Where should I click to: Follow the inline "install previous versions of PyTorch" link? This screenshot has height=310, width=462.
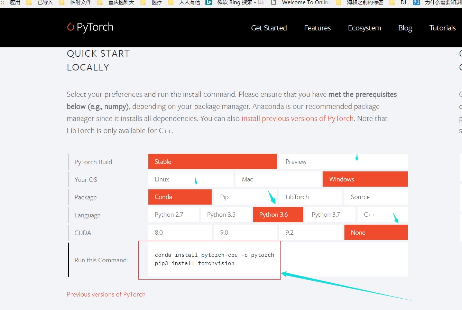point(297,119)
